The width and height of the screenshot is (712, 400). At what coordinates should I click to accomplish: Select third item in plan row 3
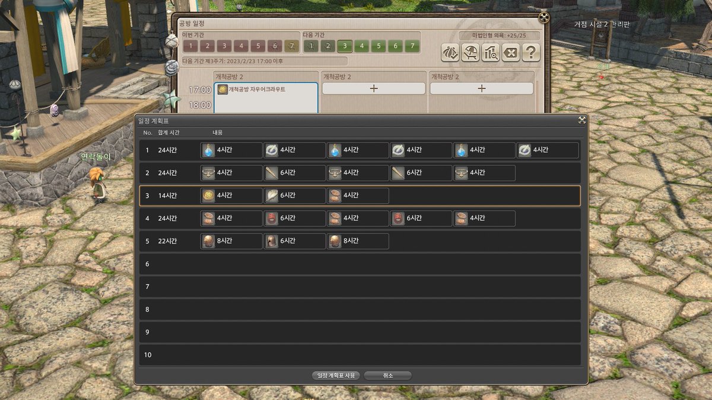358,196
